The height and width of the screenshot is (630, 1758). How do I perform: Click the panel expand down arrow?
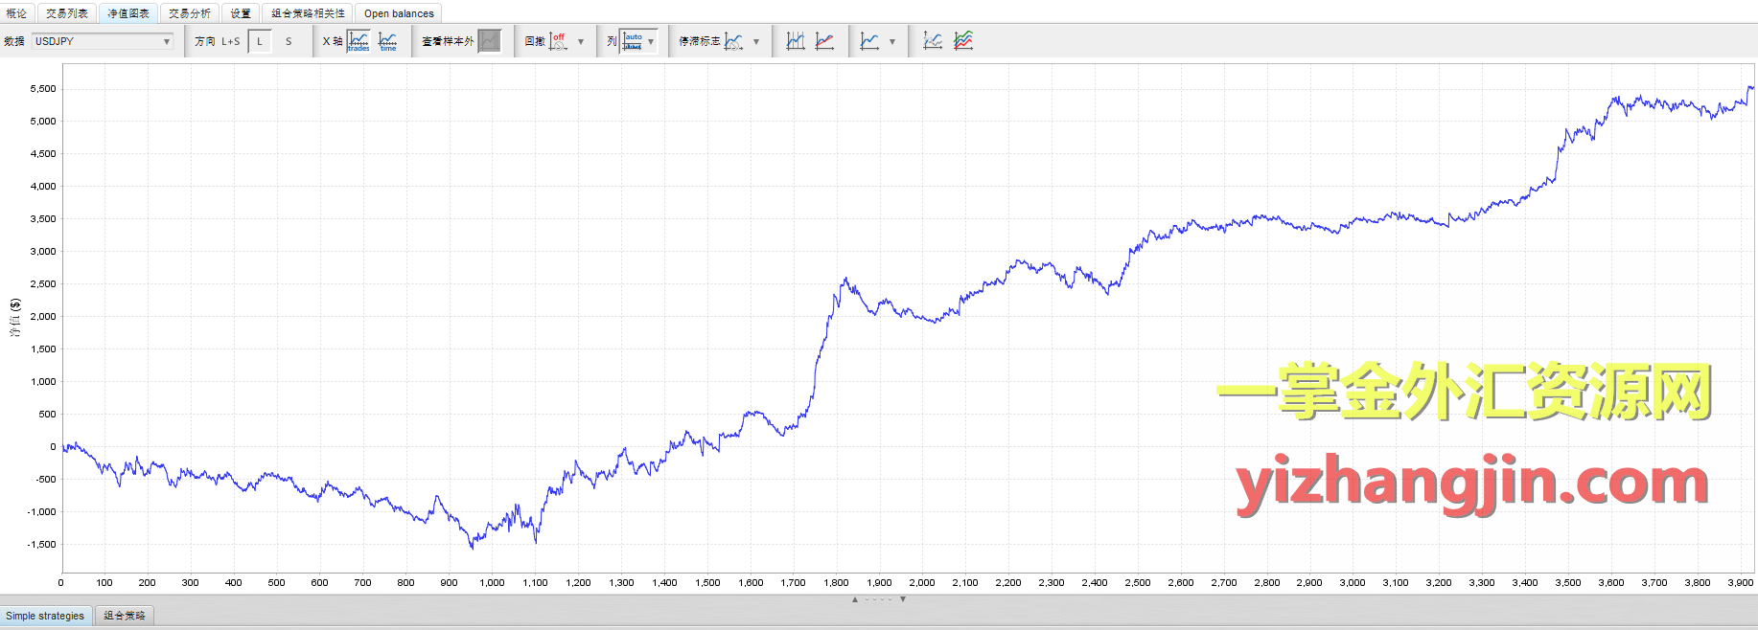pyautogui.click(x=903, y=599)
